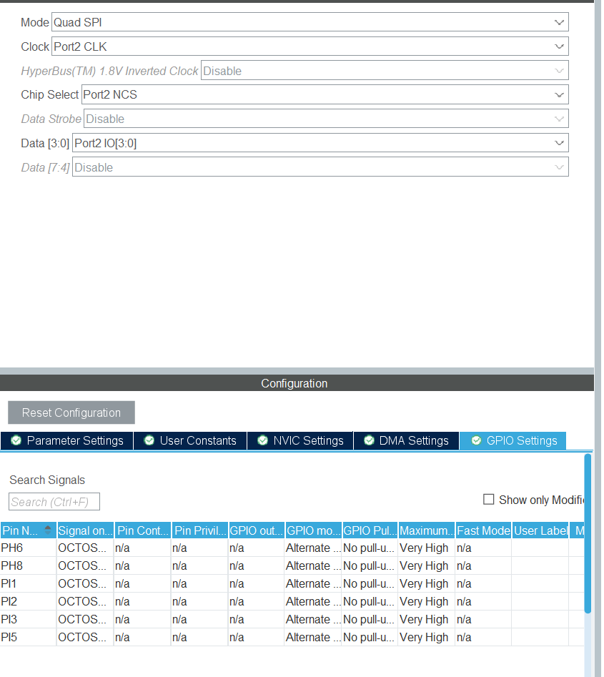Enable the Show only Modified checkbox
Viewport: 604px width, 677px height.
tap(489, 500)
